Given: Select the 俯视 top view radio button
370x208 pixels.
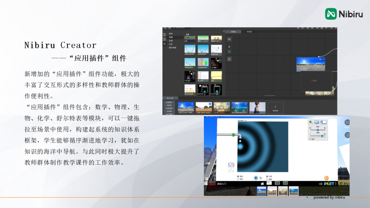Looking at the screenshot, I should click(x=238, y=177).
